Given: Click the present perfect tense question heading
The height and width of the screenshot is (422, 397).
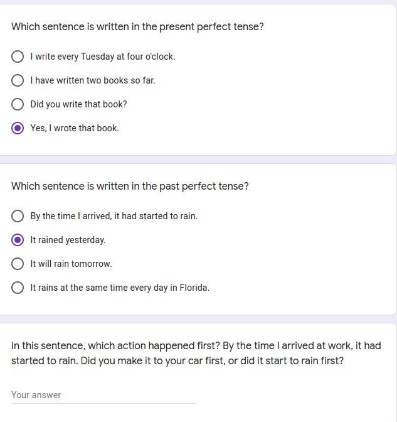Looking at the screenshot, I should 137,27.
